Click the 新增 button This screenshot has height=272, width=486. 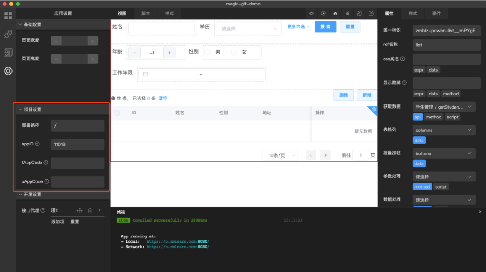tap(367, 95)
